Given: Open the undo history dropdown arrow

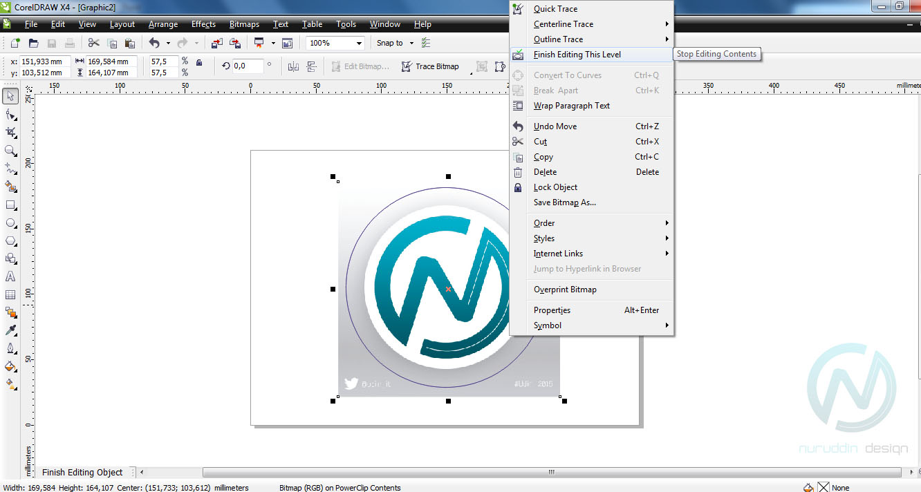Looking at the screenshot, I should [x=168, y=43].
